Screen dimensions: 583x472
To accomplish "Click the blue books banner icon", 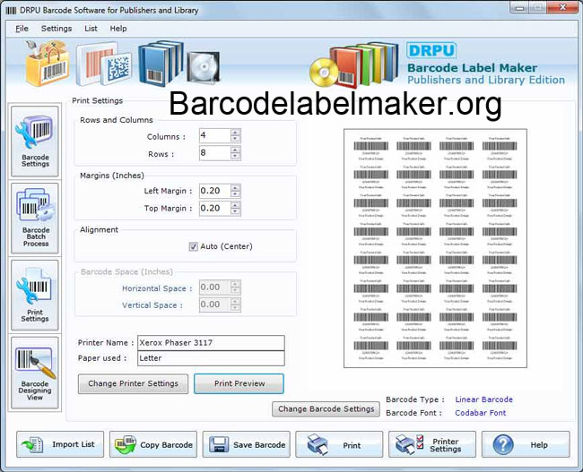I will [161, 63].
